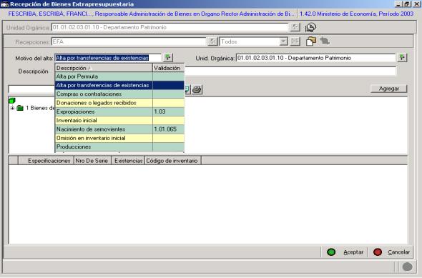Viewport: 422px width, 278px height.
Task: Click the lookup button beside the top Unidad Orgánica field
Action: 295,27
